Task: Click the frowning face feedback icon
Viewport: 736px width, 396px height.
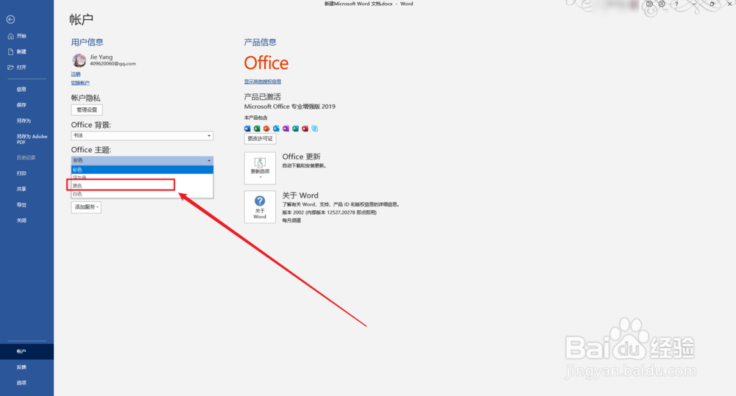Action: pyautogui.click(x=662, y=4)
